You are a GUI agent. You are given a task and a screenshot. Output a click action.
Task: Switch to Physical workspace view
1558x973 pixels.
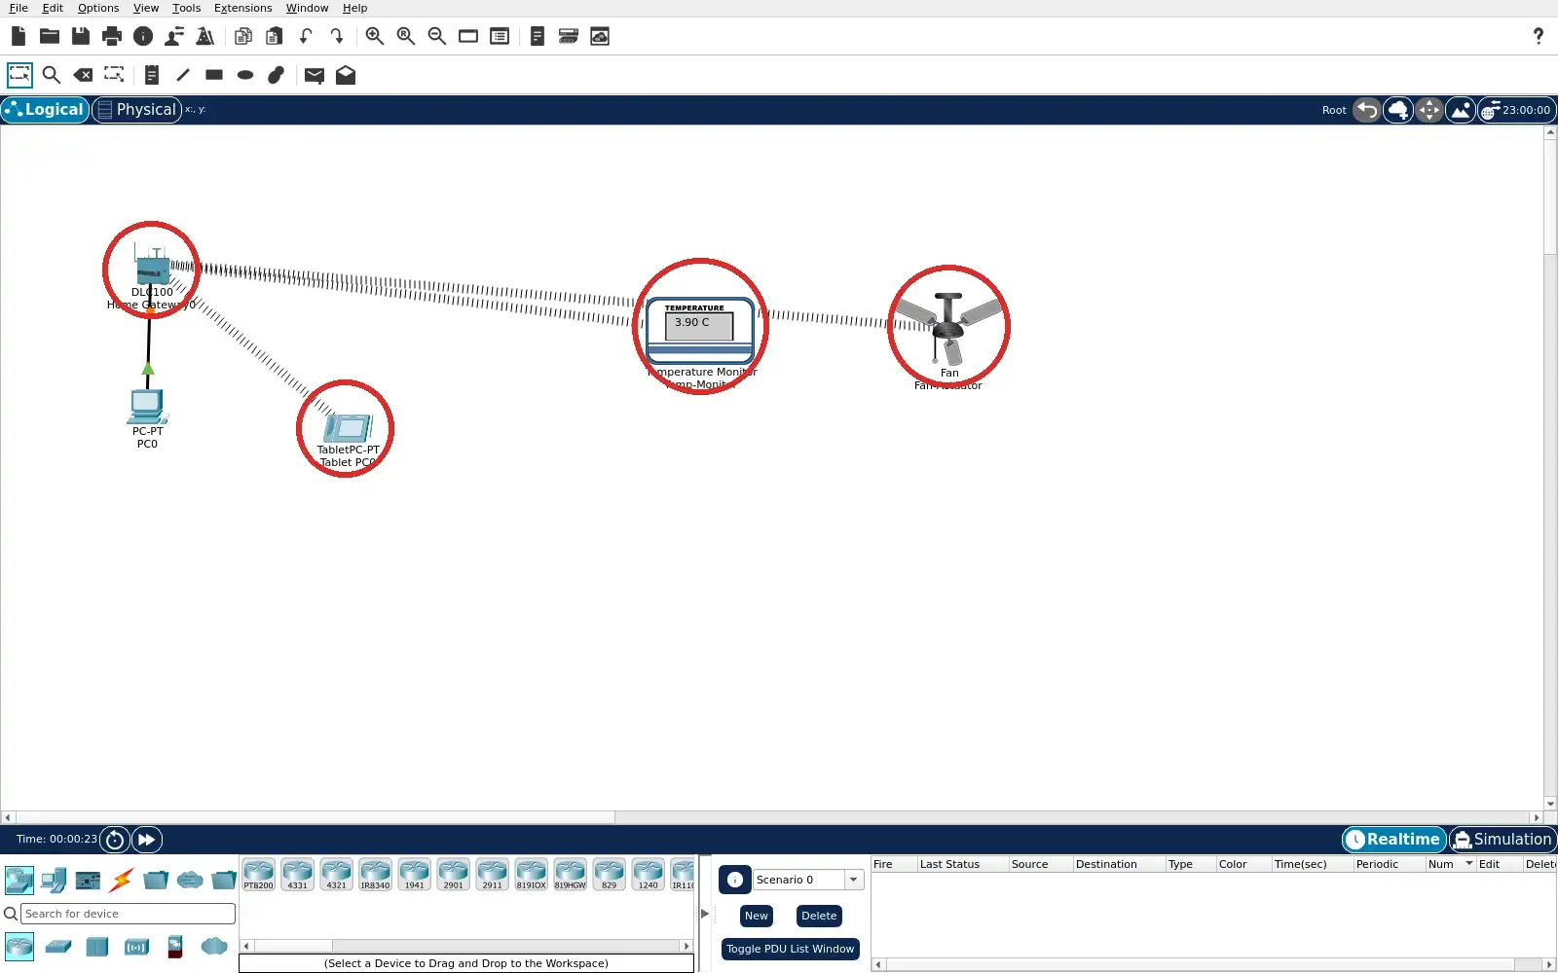pos(137,109)
